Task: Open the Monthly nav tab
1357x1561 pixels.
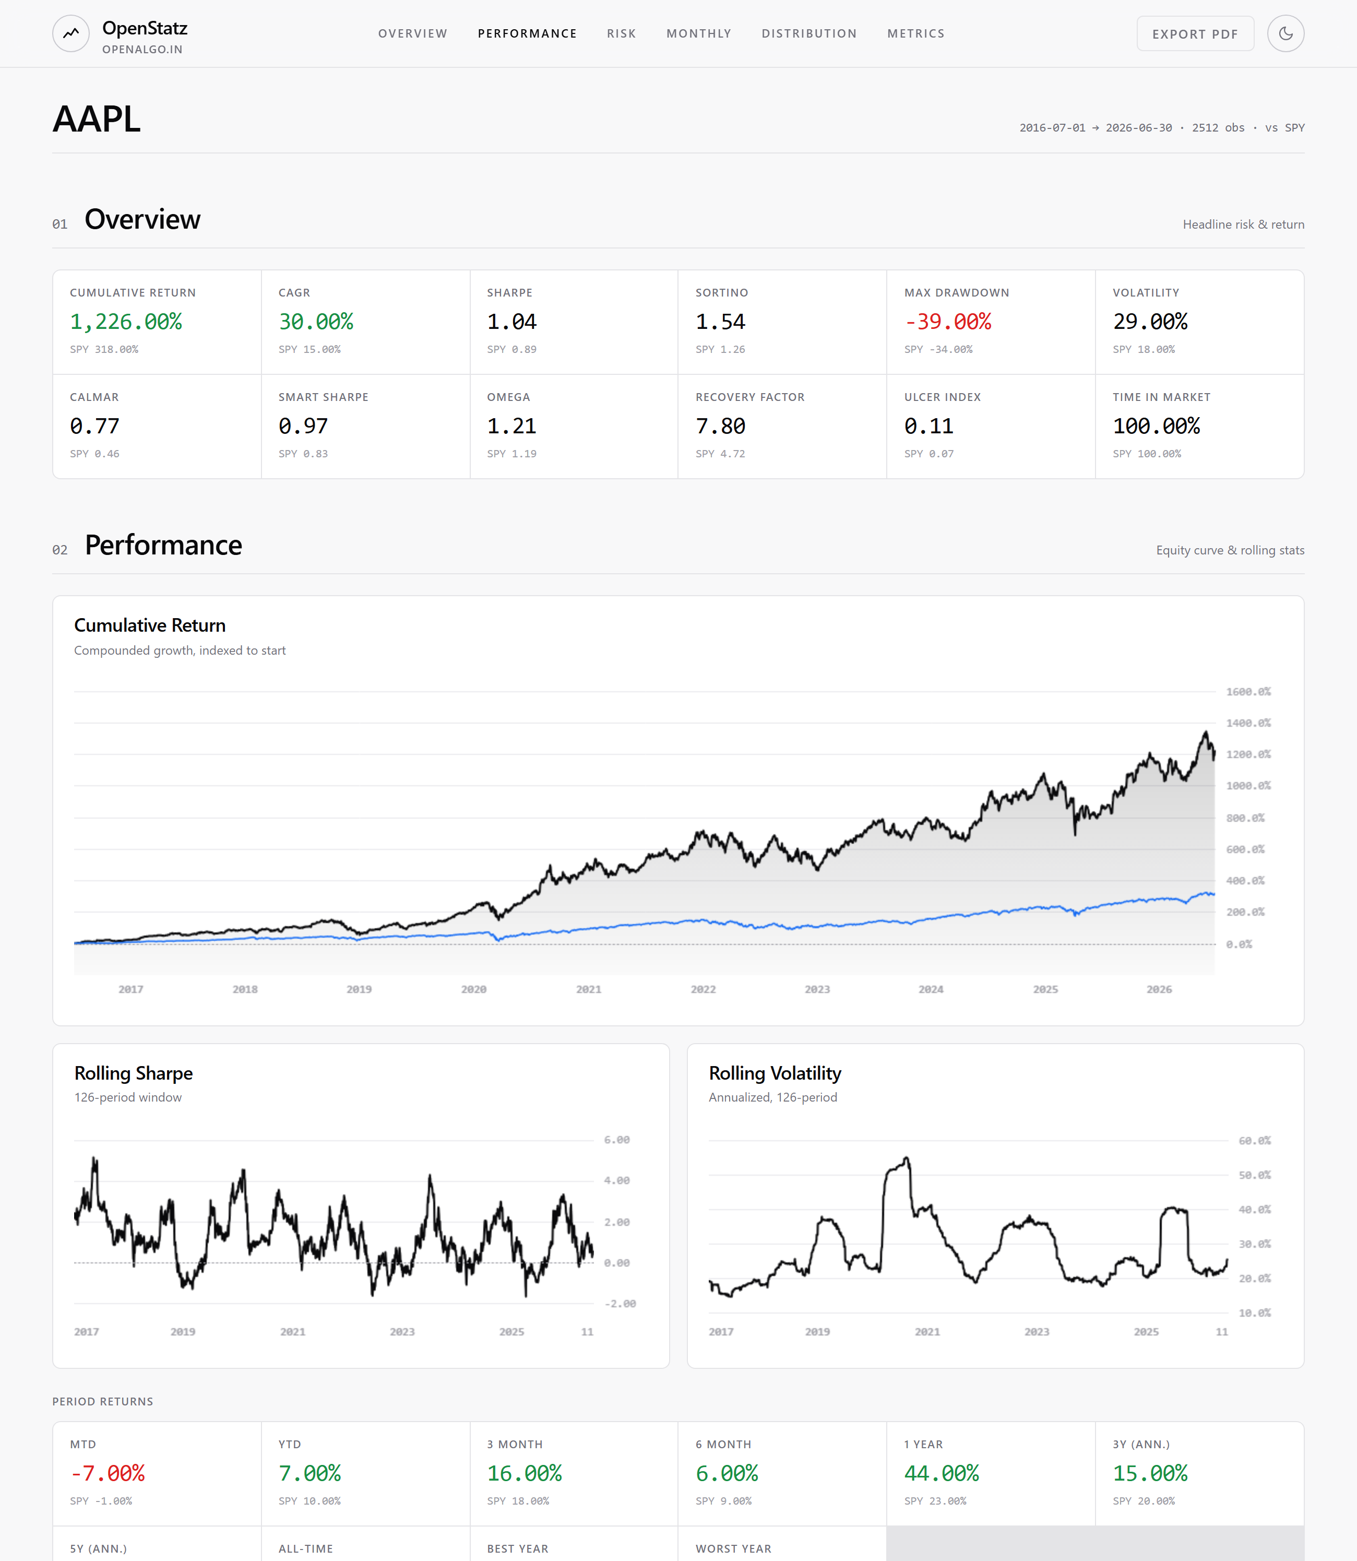Action: pyautogui.click(x=698, y=33)
